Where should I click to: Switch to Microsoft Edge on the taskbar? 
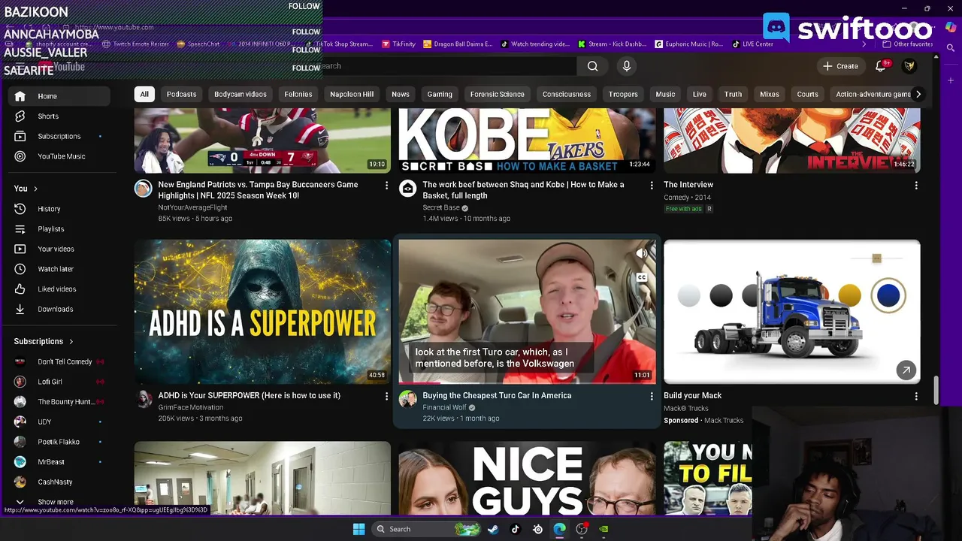pos(560,529)
